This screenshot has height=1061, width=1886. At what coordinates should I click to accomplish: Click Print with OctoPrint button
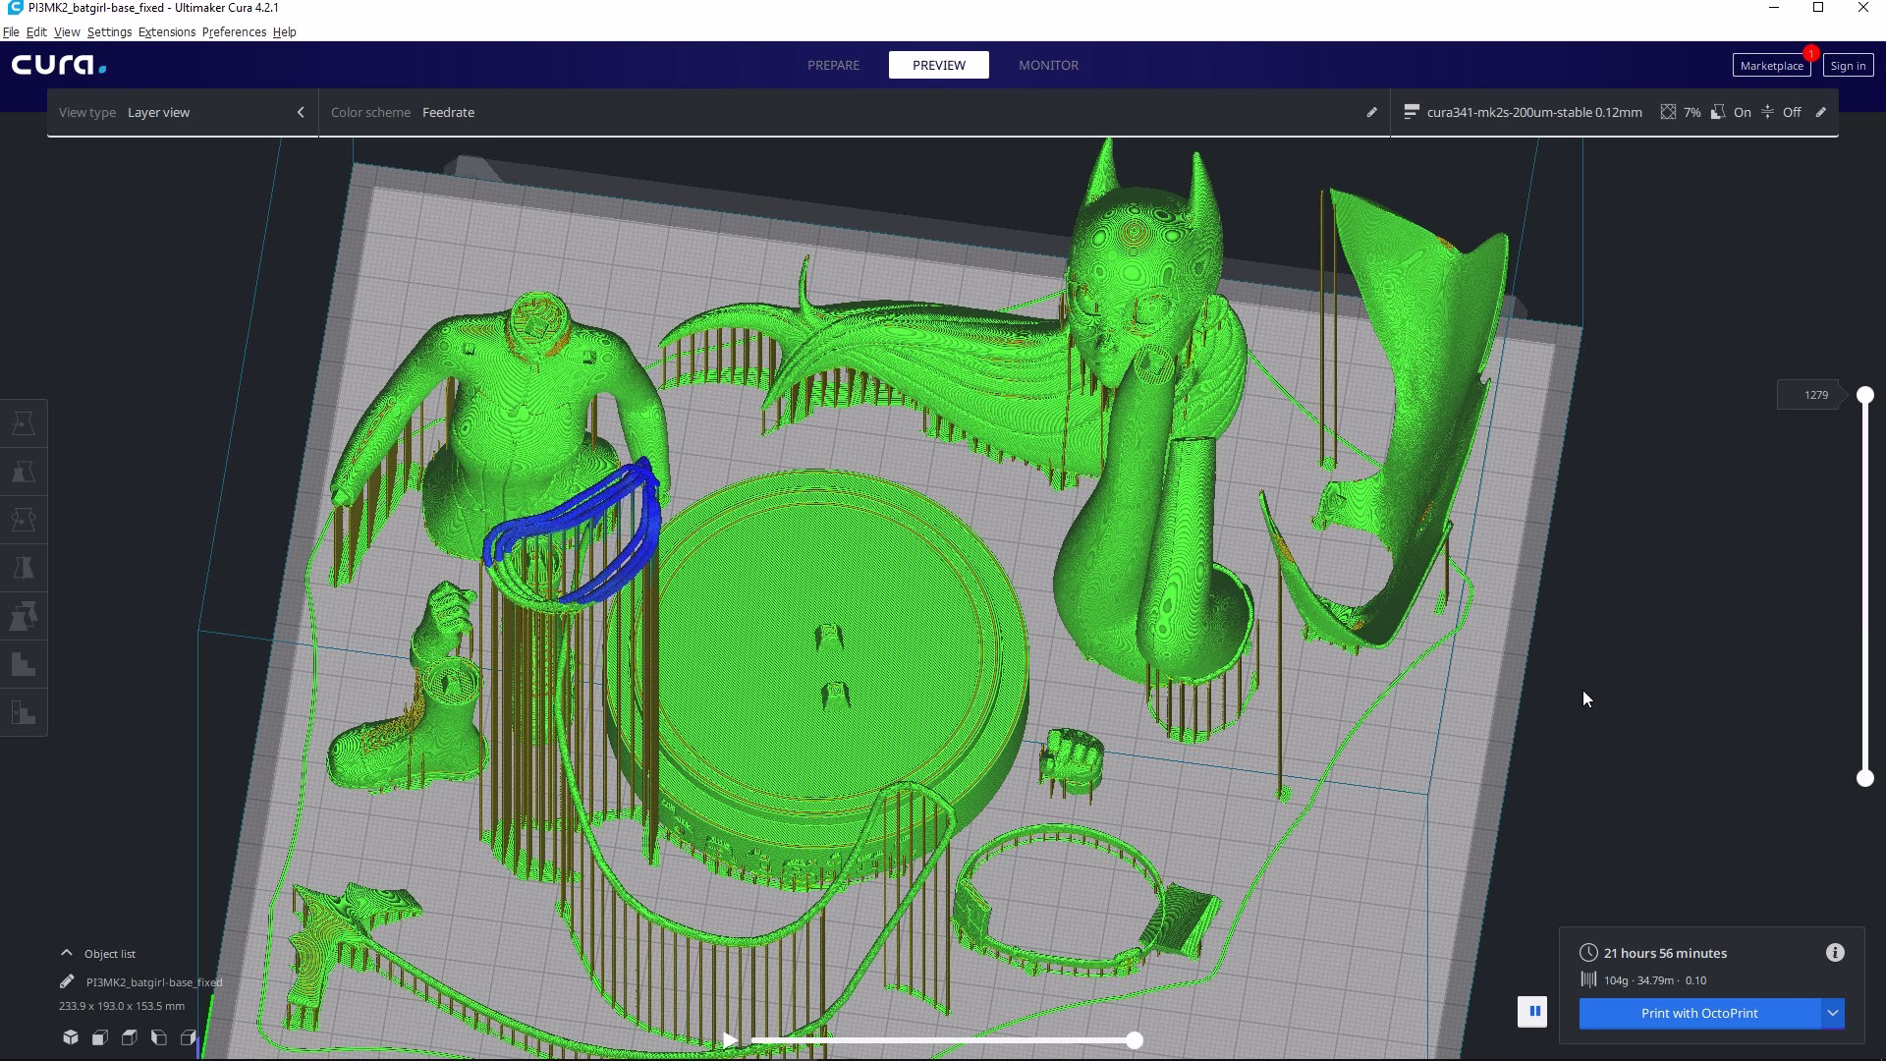click(x=1699, y=1013)
